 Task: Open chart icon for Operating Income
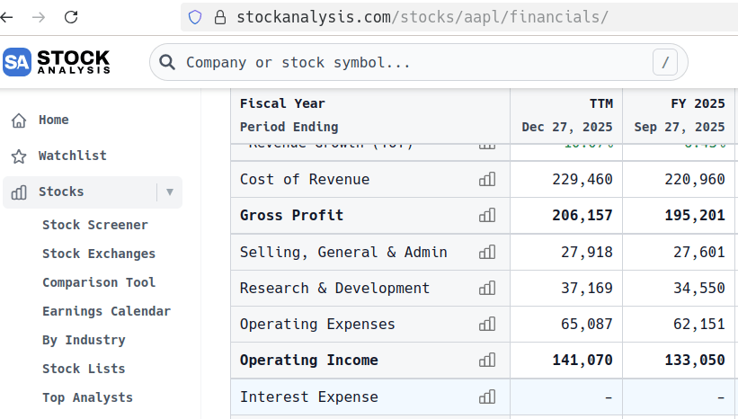coord(487,361)
